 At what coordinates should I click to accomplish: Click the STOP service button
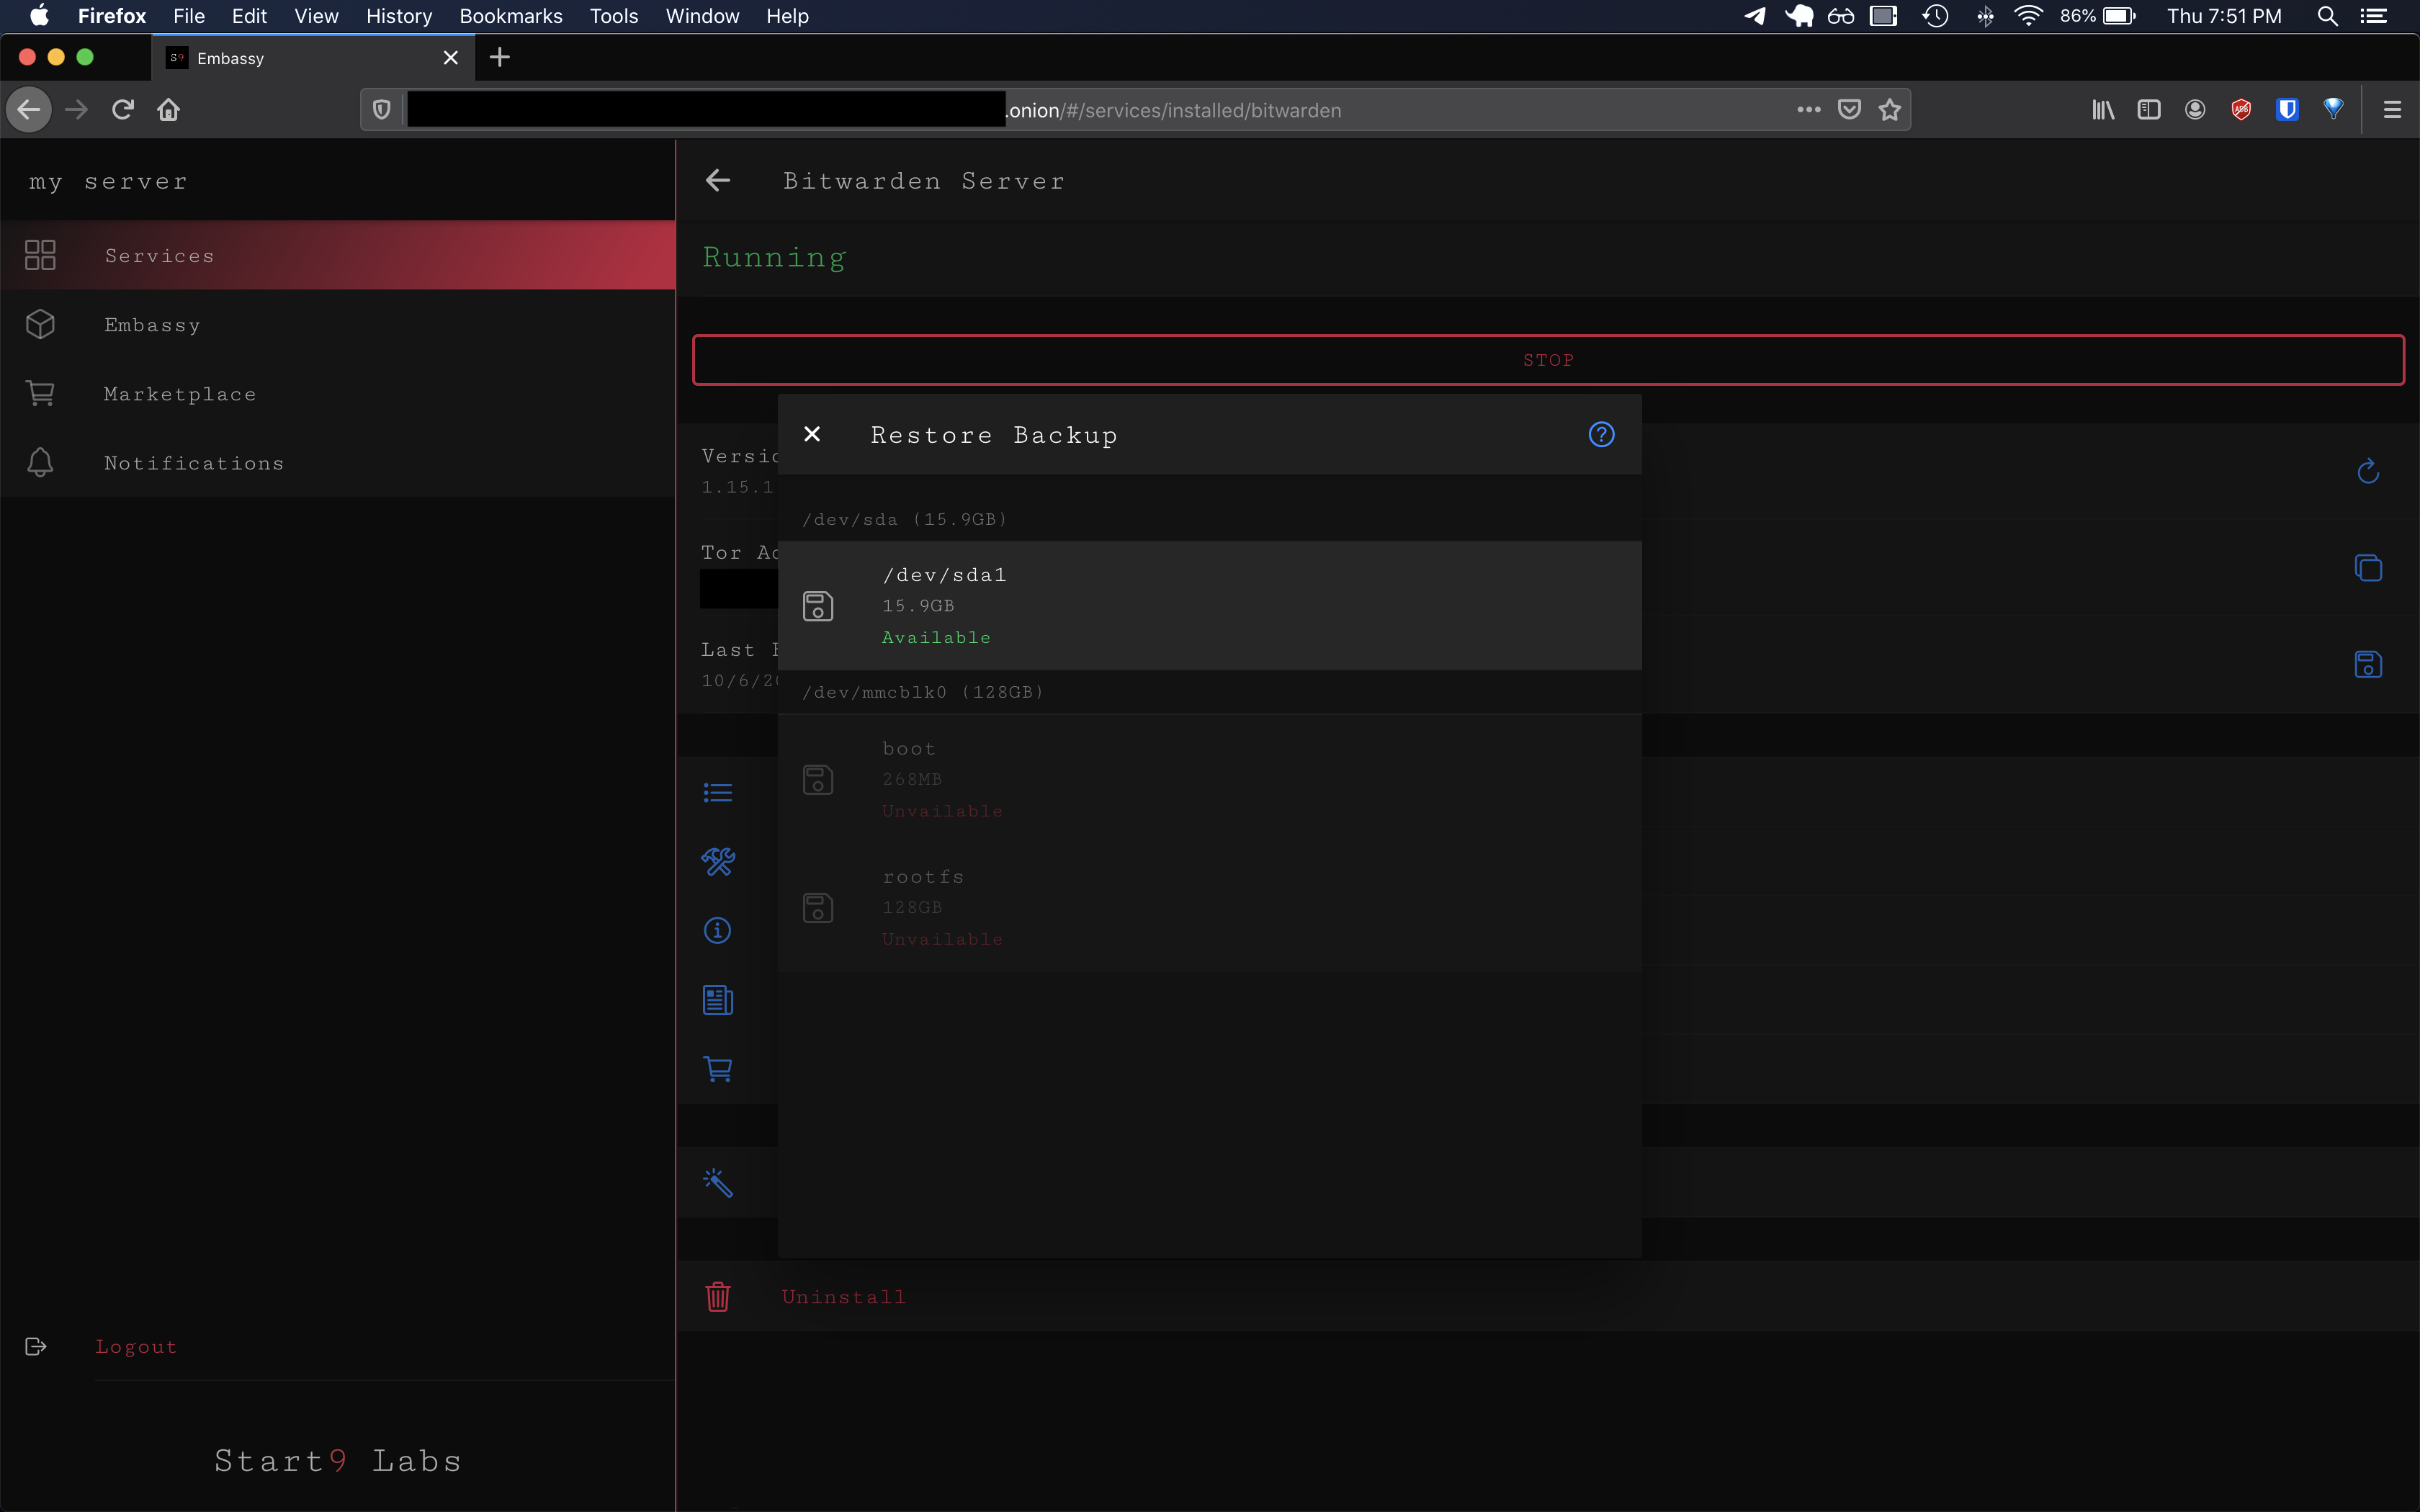1547,360
